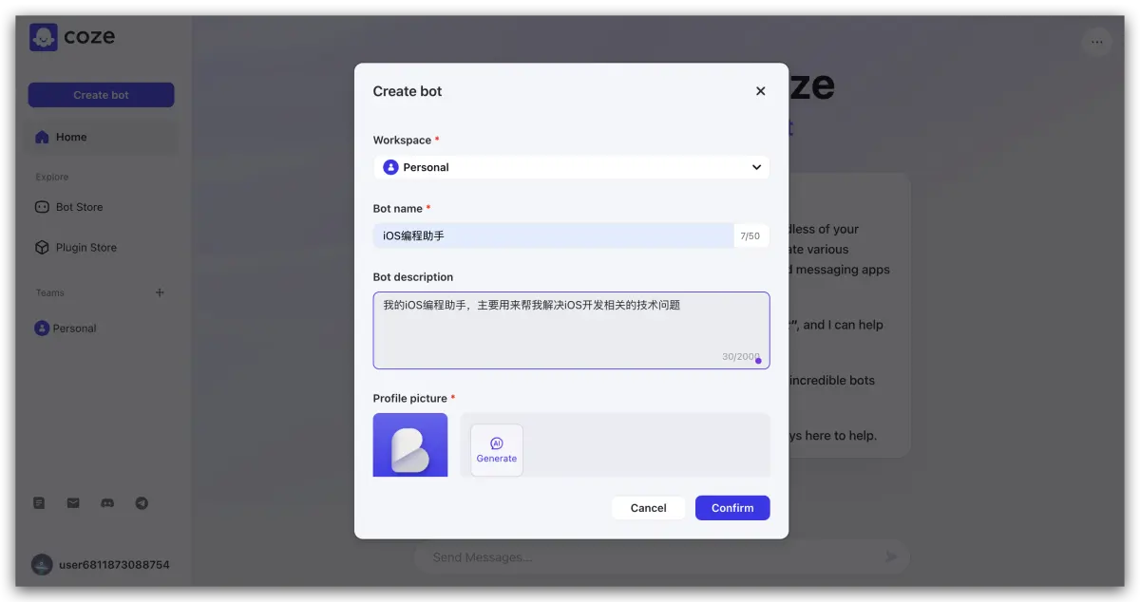Viewport: 1140px width, 602px height.
Task: Open the Workspace dropdown showing Personal
Action: coord(571,167)
